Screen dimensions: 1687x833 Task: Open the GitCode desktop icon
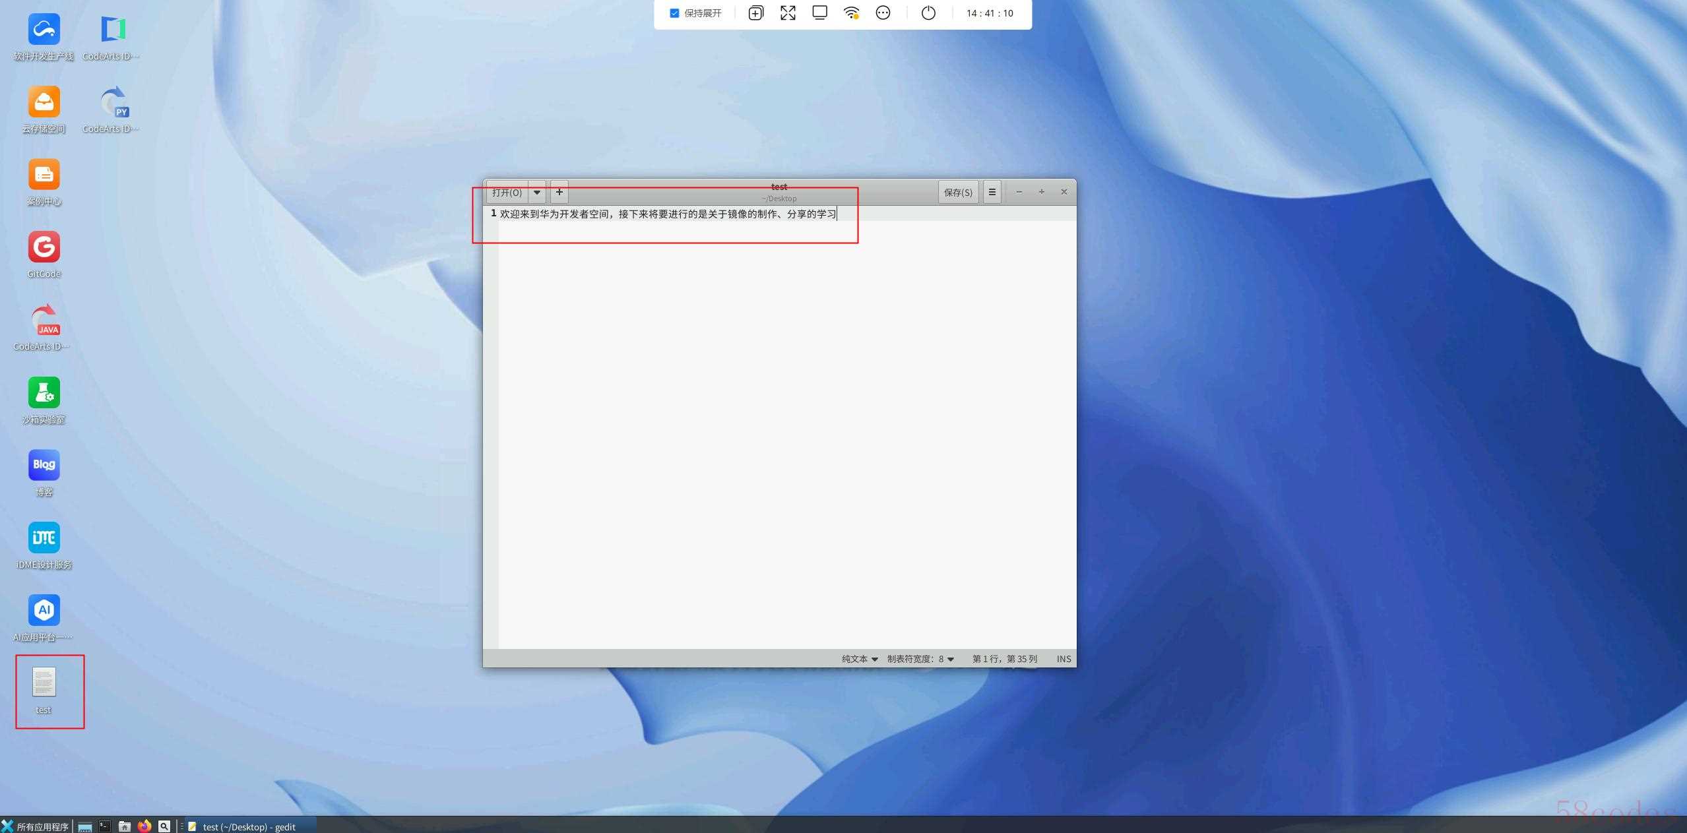[x=44, y=248]
